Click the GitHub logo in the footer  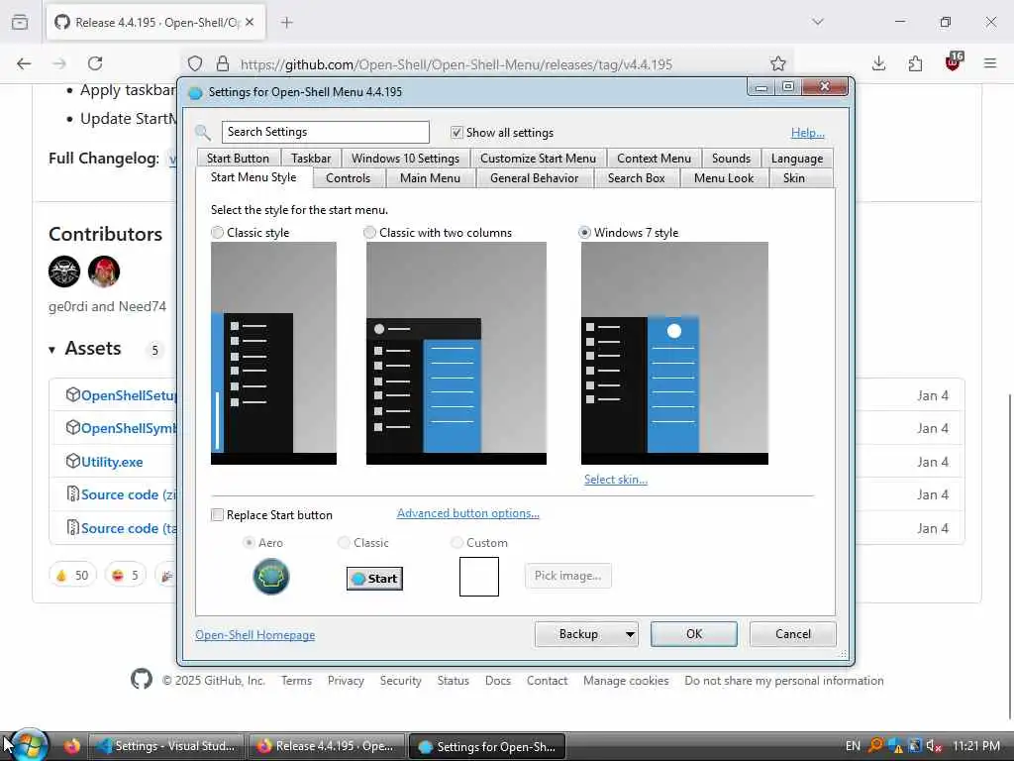coord(142,680)
